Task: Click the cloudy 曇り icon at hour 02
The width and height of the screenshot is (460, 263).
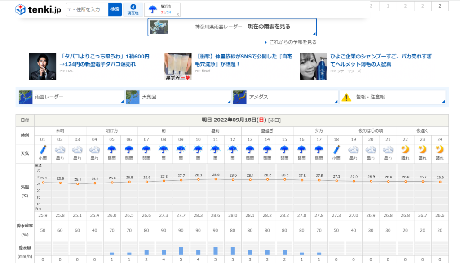Action: click(x=60, y=150)
